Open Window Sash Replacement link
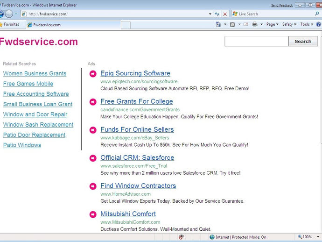Screen dimensions: 322x242 click(38, 125)
